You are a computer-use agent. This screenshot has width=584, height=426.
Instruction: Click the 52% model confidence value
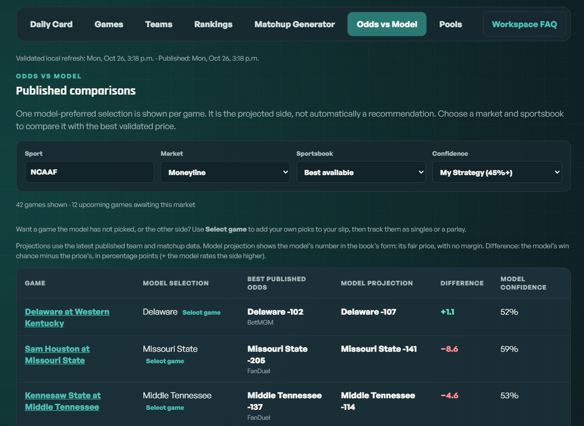pyautogui.click(x=509, y=312)
